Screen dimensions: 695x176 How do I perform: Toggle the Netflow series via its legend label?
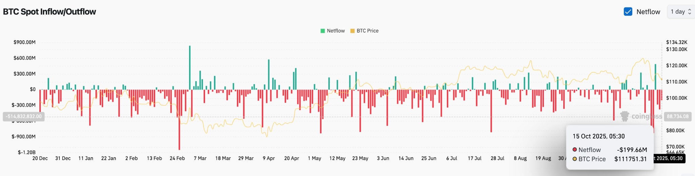coord(336,31)
